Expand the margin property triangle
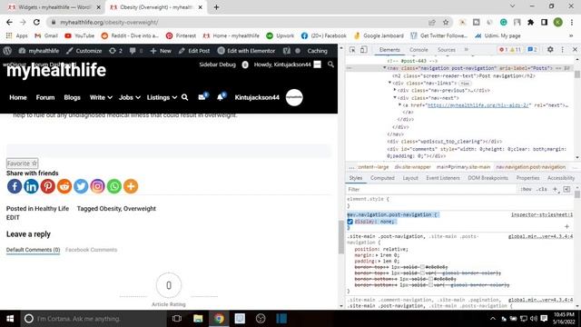Viewport: 581px width, 327px height. (378, 255)
